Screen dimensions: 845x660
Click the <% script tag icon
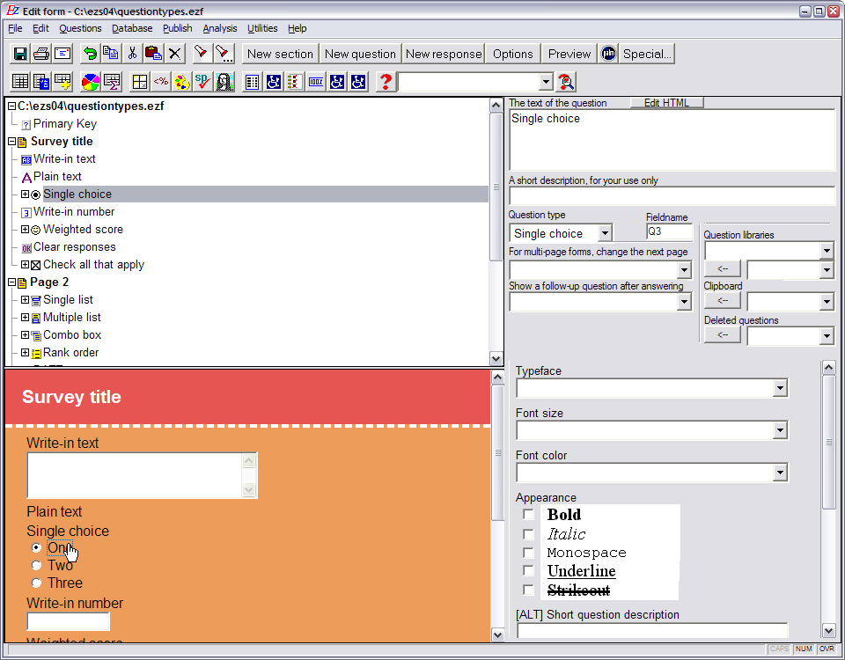point(160,82)
